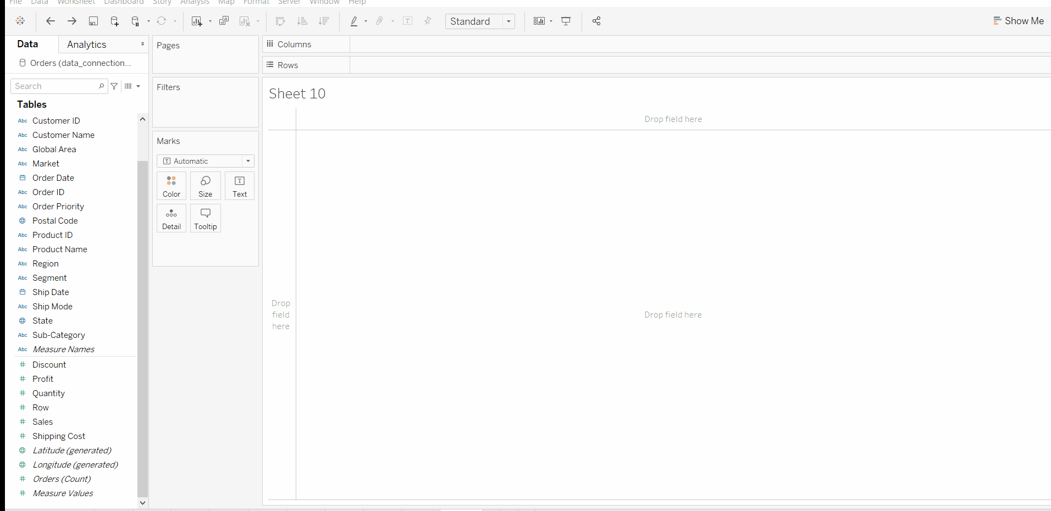Open the Tableau start page icon
This screenshot has height=511, width=1051.
20,21
